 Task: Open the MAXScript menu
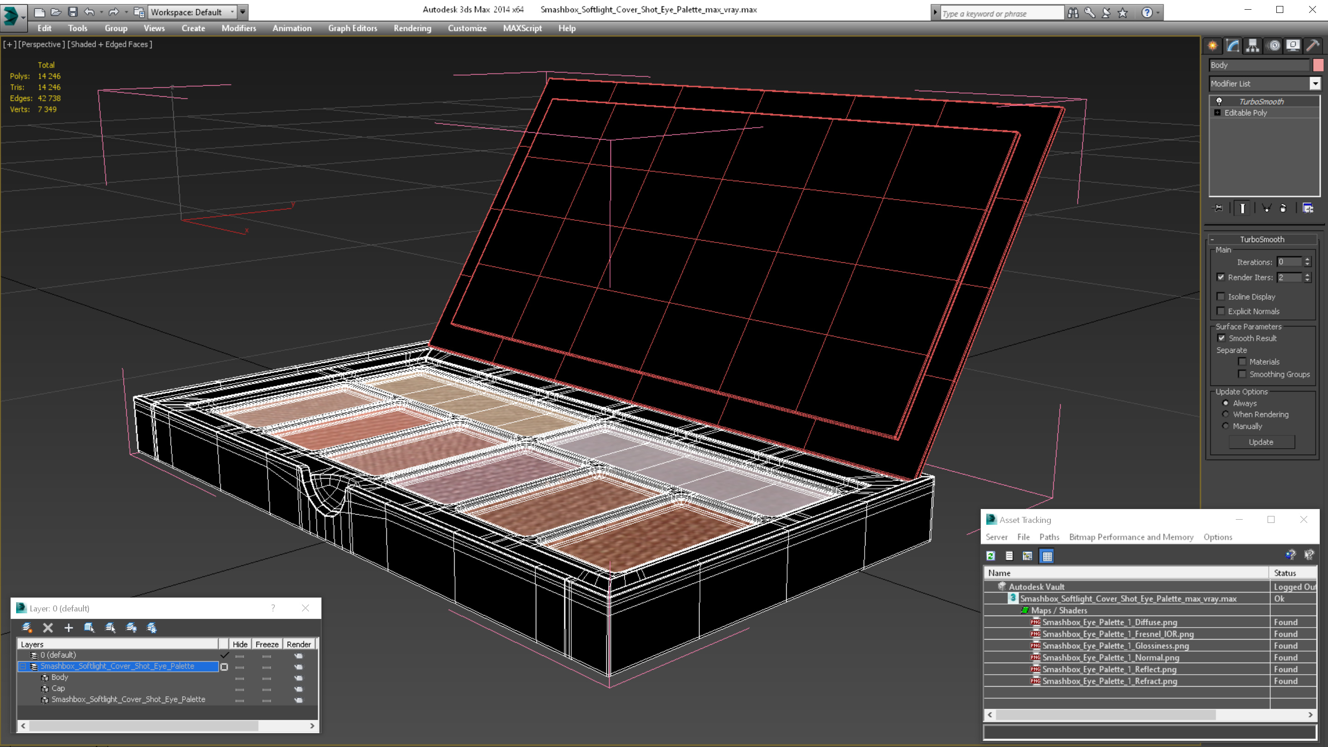point(522,28)
